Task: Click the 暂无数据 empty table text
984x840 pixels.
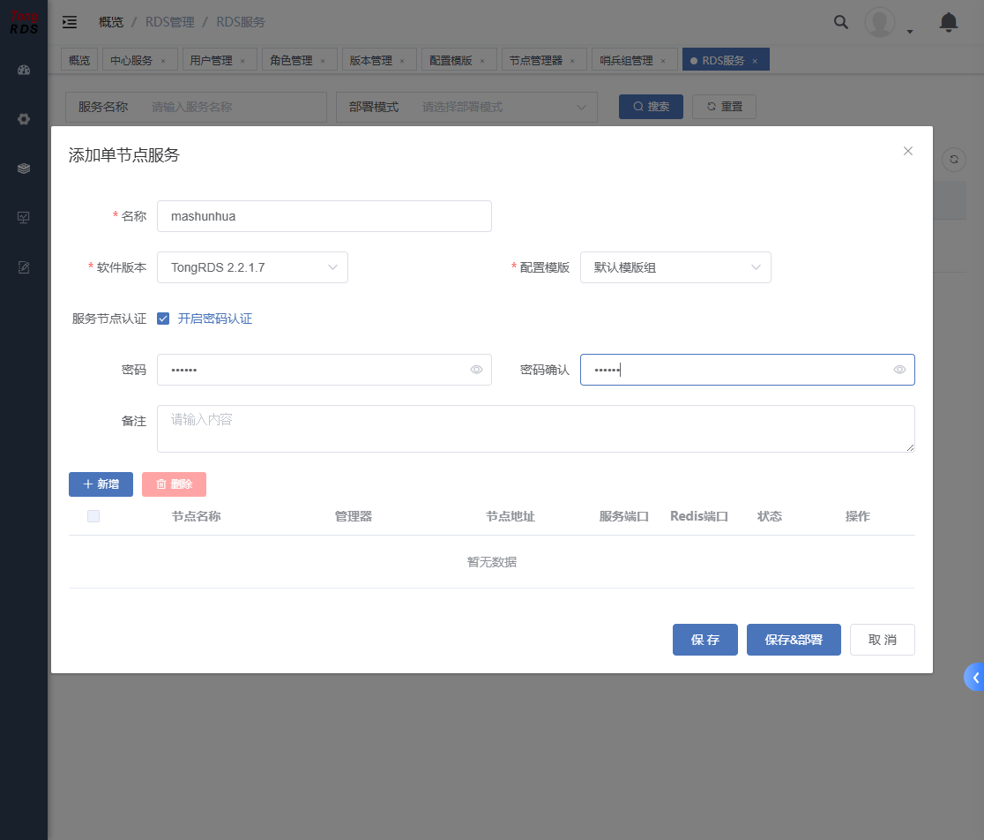Action: pos(491,562)
